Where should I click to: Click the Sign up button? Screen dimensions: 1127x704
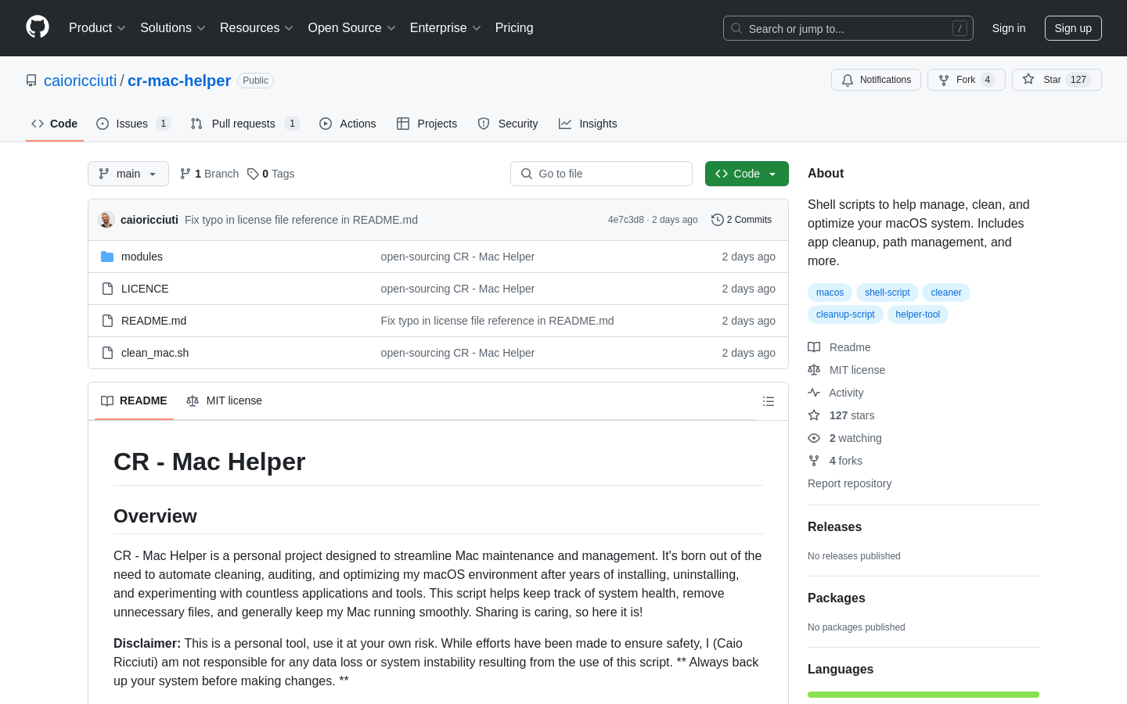pyautogui.click(x=1073, y=28)
